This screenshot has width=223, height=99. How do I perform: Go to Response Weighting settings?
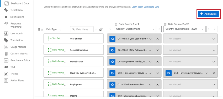click(x=16, y=25)
